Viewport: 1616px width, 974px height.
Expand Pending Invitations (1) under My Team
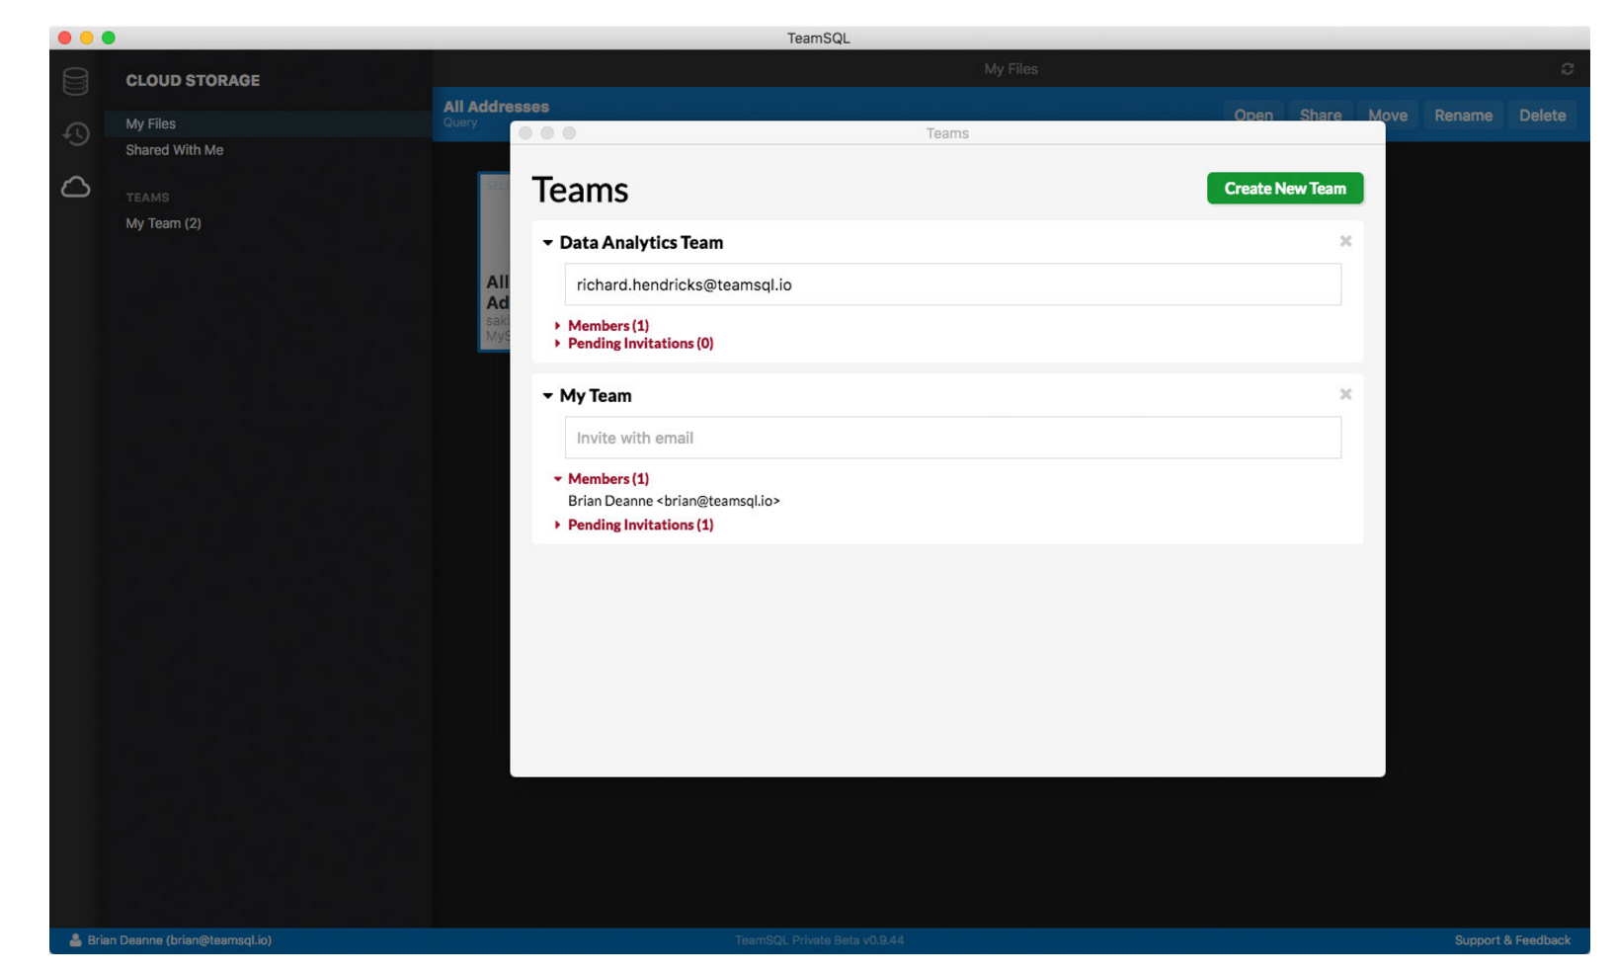[x=639, y=525]
